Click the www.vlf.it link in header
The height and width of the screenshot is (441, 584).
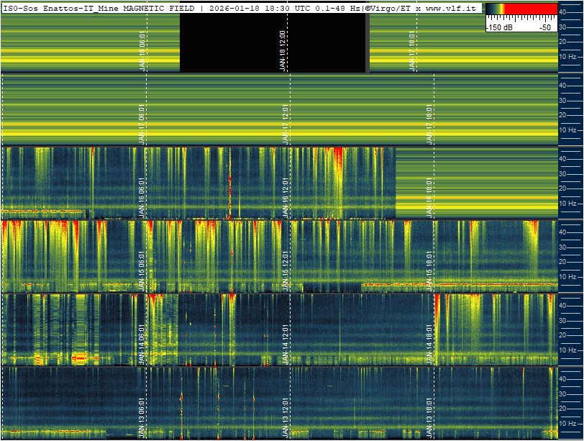(451, 8)
